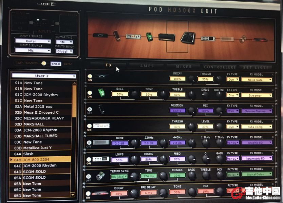
Task: Open the Input 1 Source dropdown
Action: 33,41
